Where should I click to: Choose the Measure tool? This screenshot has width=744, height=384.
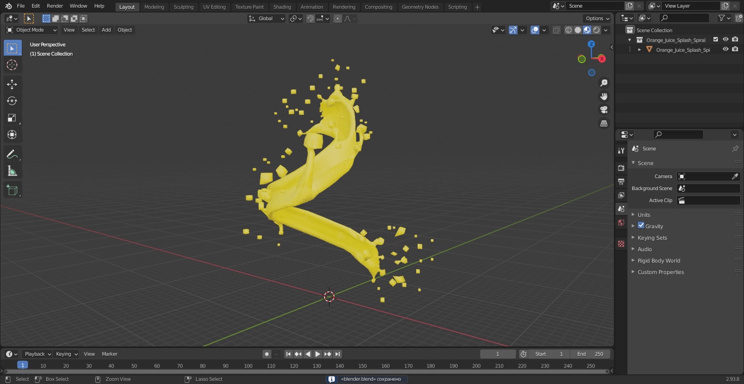(12, 171)
